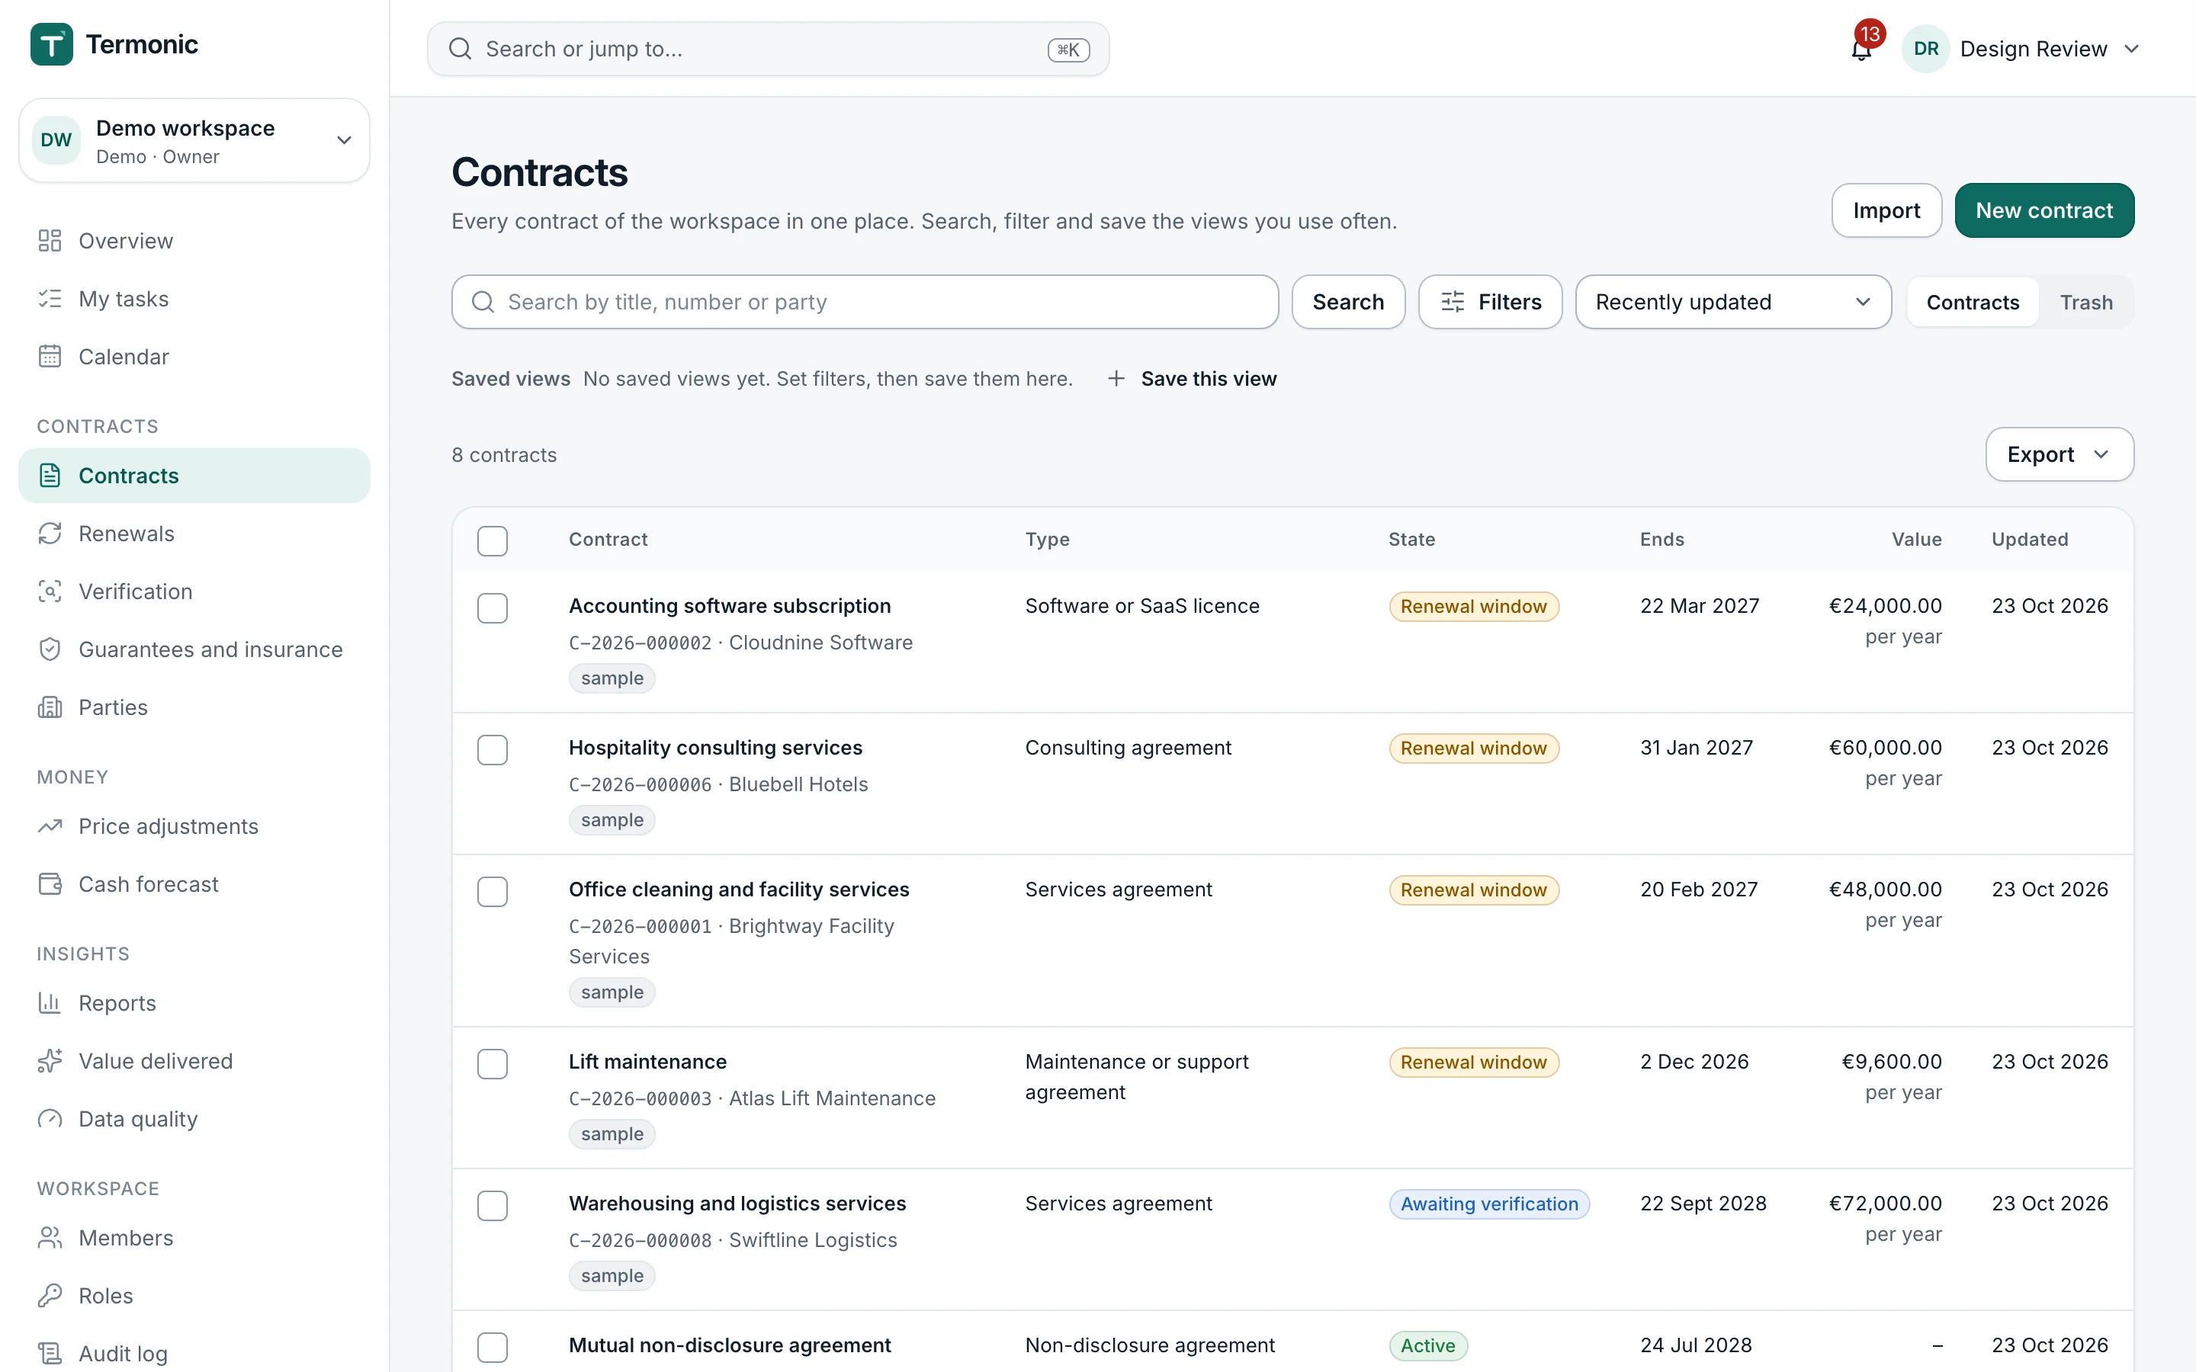Check the Warehousing and logistics services row
The height and width of the screenshot is (1372, 2196).
click(x=493, y=1205)
